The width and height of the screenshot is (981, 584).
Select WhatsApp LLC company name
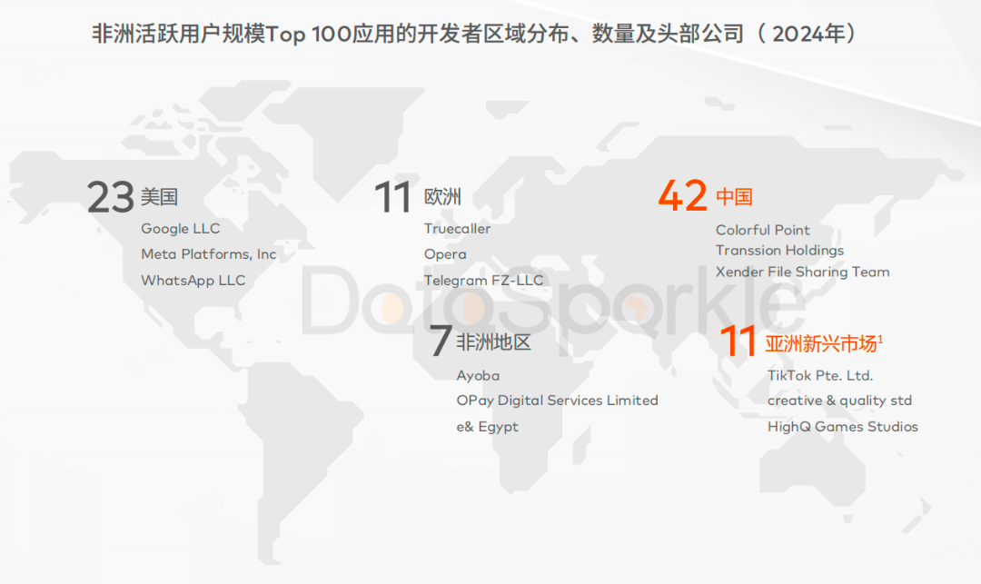pyautogui.click(x=193, y=281)
